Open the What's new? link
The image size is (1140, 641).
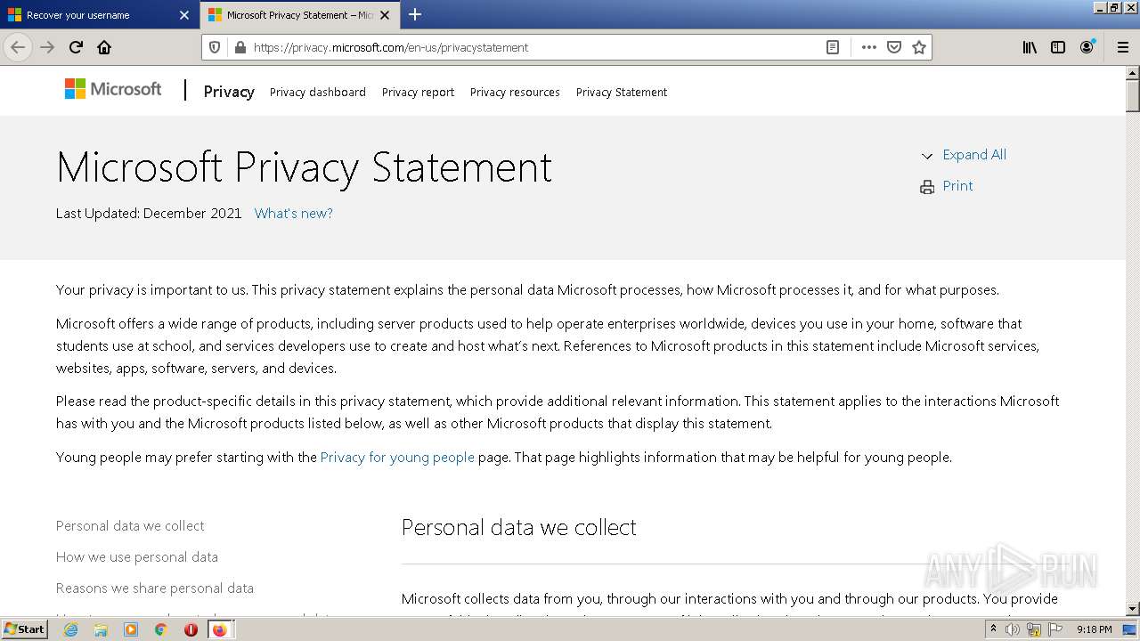[x=293, y=214]
